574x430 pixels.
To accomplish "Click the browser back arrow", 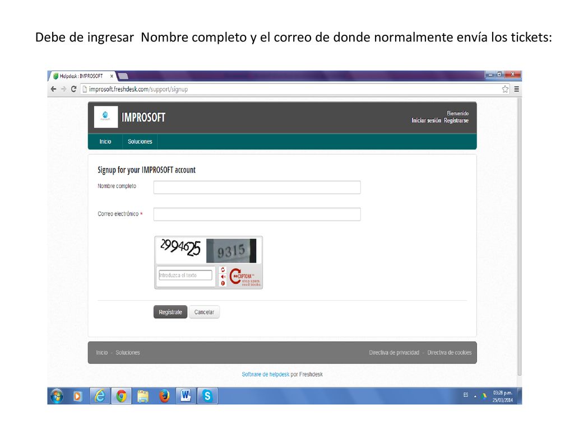I will coord(53,89).
